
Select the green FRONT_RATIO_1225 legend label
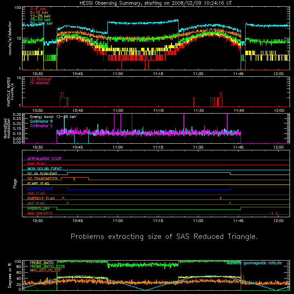(x=47, y=266)
